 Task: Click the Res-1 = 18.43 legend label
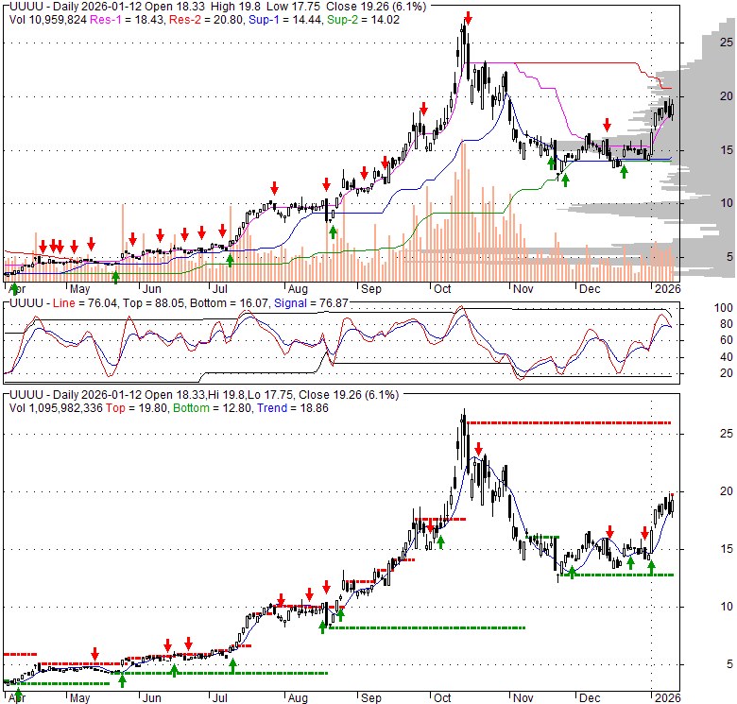pos(127,20)
